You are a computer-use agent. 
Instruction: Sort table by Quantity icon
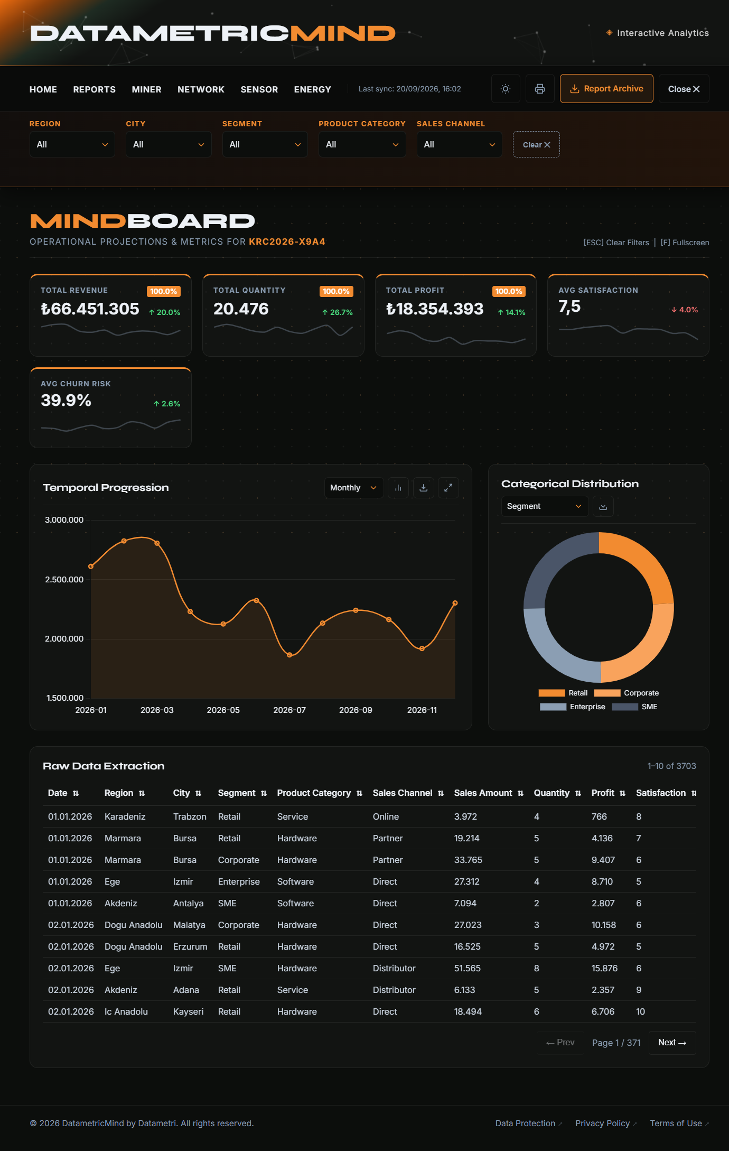(578, 793)
